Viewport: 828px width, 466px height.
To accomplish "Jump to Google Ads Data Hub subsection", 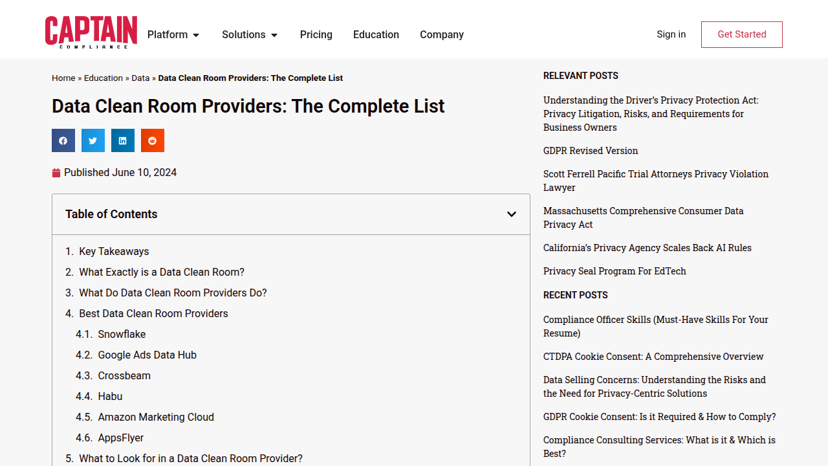I will pyautogui.click(x=147, y=355).
